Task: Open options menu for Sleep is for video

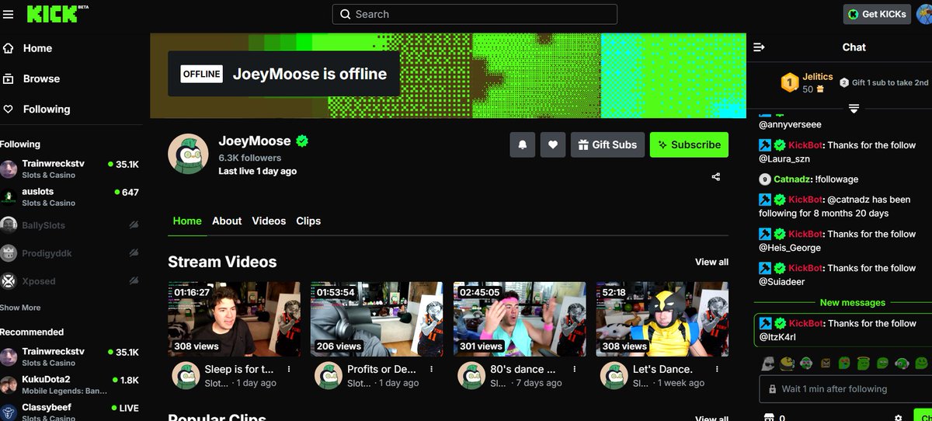Action: coord(289,370)
